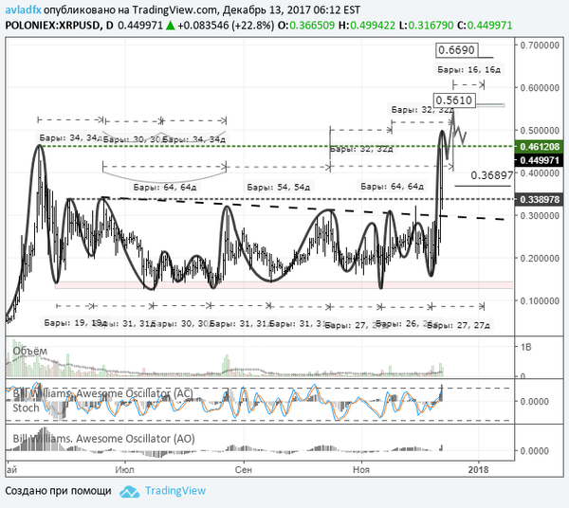Image resolution: width=569 pixels, height=508 pixels.
Task: Select the rightmost 'Бары: 27, 27д' range label
Action: coord(458,325)
